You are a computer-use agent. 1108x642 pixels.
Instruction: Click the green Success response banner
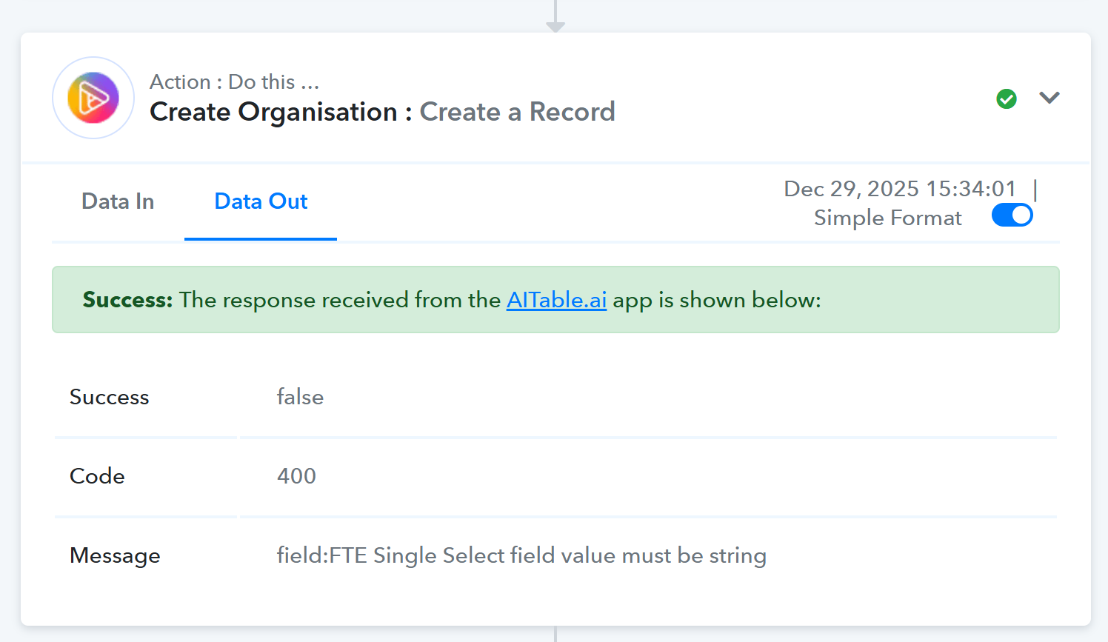pos(926,300)
